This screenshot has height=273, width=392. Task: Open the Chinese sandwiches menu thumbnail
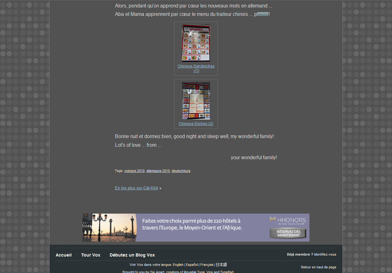[x=196, y=43]
